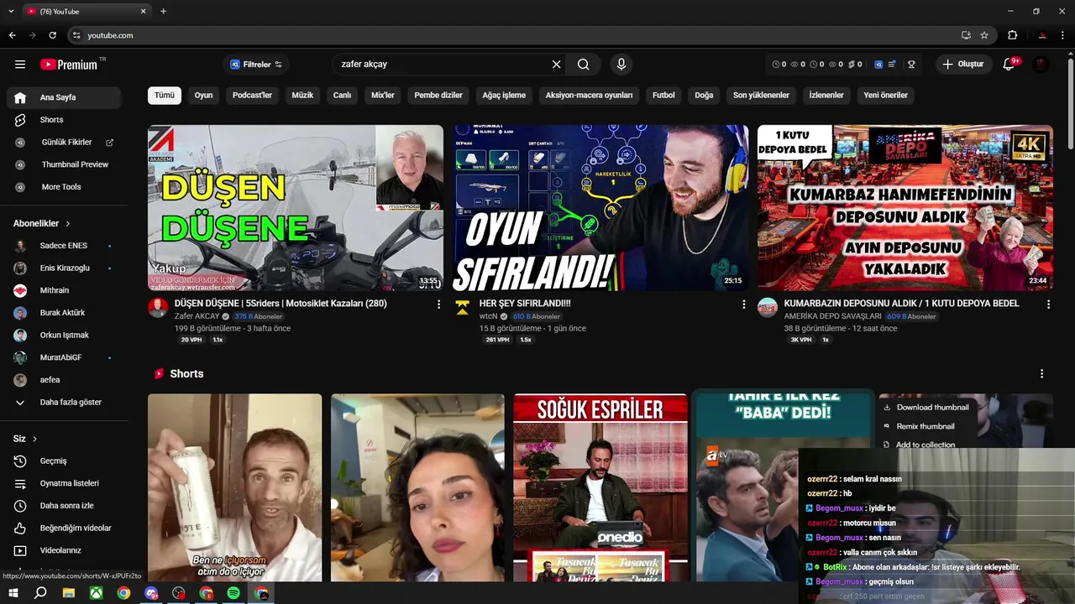Select the Podcast'ler filter chip

point(252,96)
